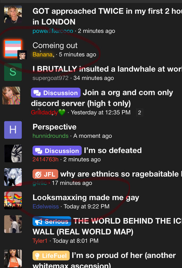Open supergoat972's green S avatar
Screen dimensions: 182x268
13,72
